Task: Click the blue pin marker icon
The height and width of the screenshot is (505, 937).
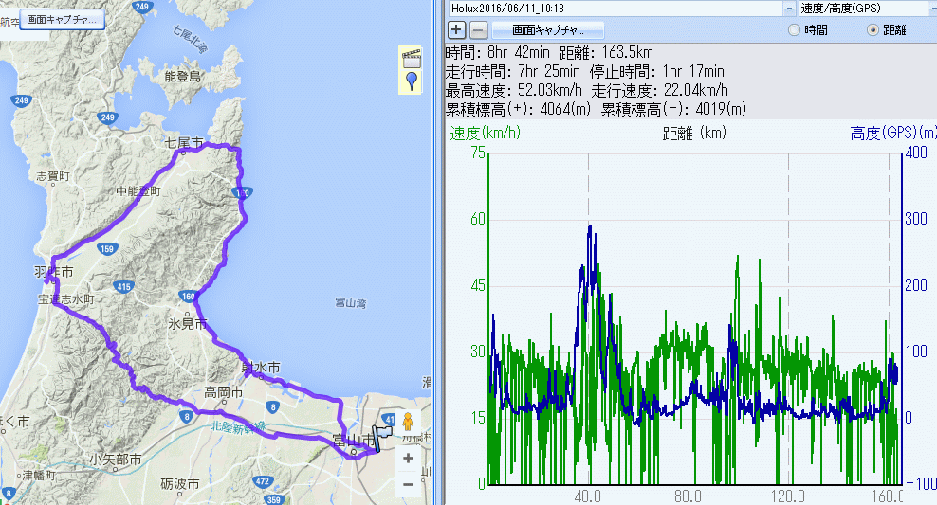Action: pos(411,80)
